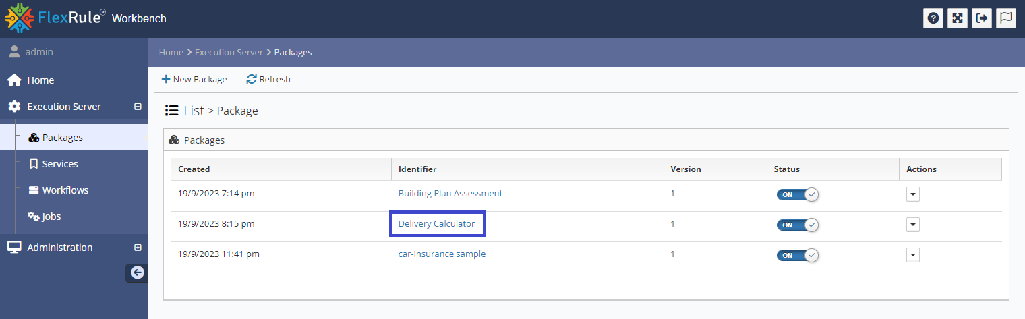Turn off Building Plan Assessment status switch
1025x319 pixels.
(798, 194)
